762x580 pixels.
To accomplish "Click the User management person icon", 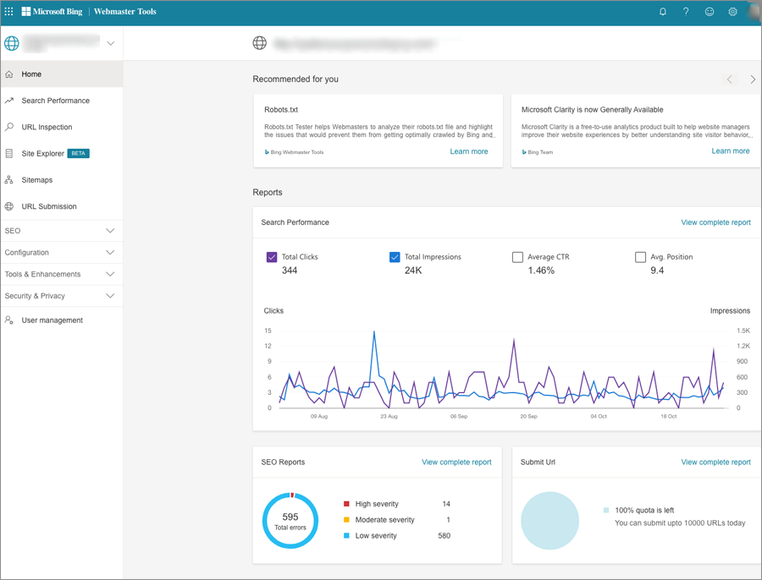I will pyautogui.click(x=8, y=320).
